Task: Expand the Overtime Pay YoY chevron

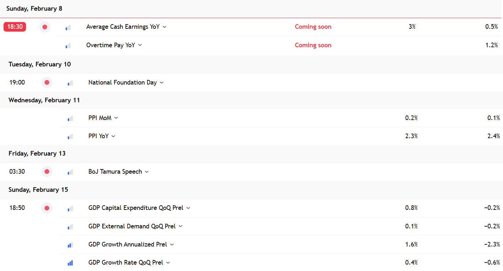Action: [140, 45]
